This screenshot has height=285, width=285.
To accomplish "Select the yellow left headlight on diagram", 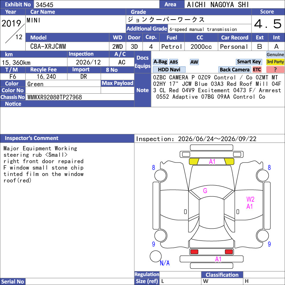I will tap(194, 161).
